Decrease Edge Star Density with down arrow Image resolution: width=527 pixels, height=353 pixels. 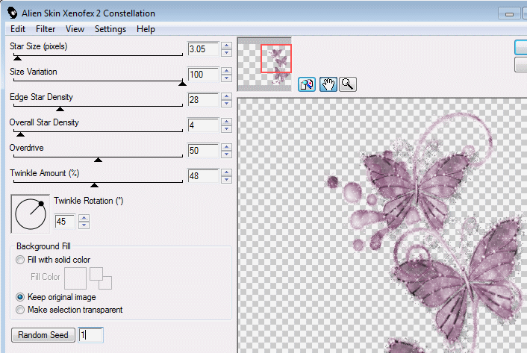click(x=226, y=104)
